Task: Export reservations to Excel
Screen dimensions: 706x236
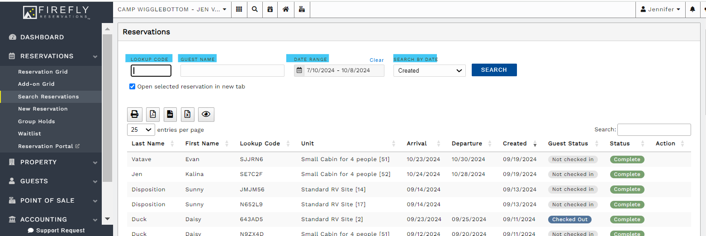Action: 188,115
